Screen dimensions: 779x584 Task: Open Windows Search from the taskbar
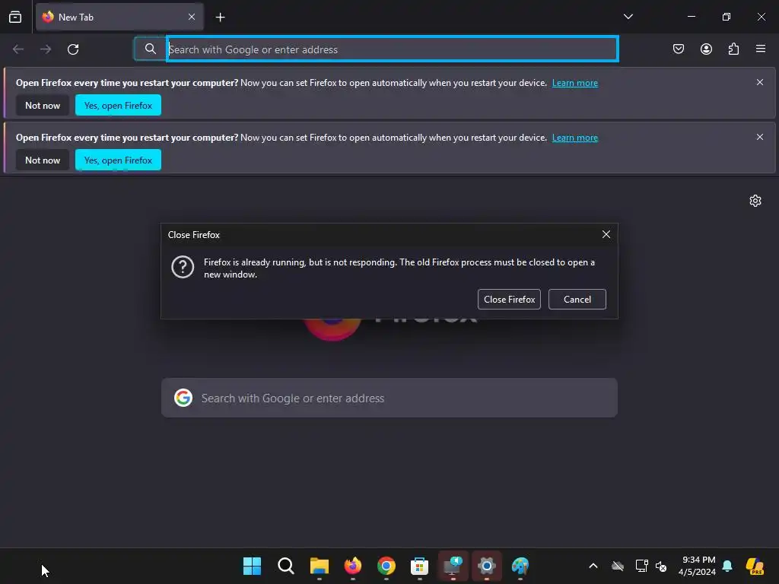286,566
